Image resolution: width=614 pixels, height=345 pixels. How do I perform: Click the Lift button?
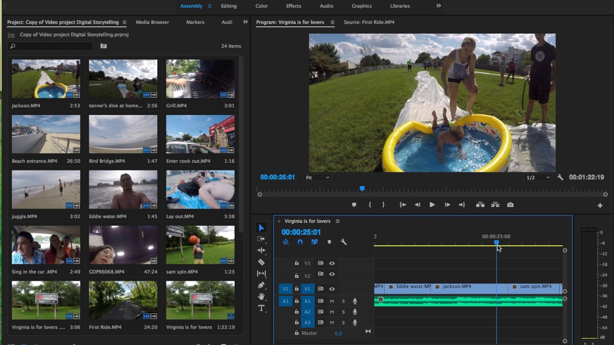(x=480, y=205)
